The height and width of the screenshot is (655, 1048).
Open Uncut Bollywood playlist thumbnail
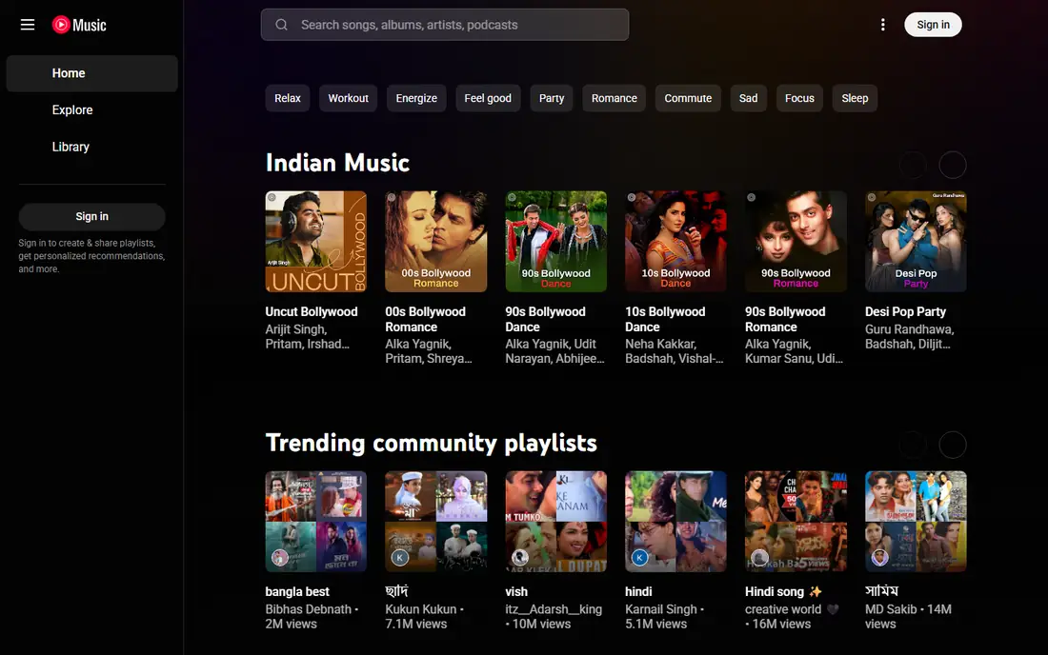coord(315,242)
